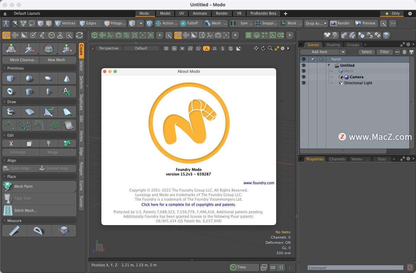Collapse the Primitives section
Viewport: 416px width, 273px height.
[4, 68]
